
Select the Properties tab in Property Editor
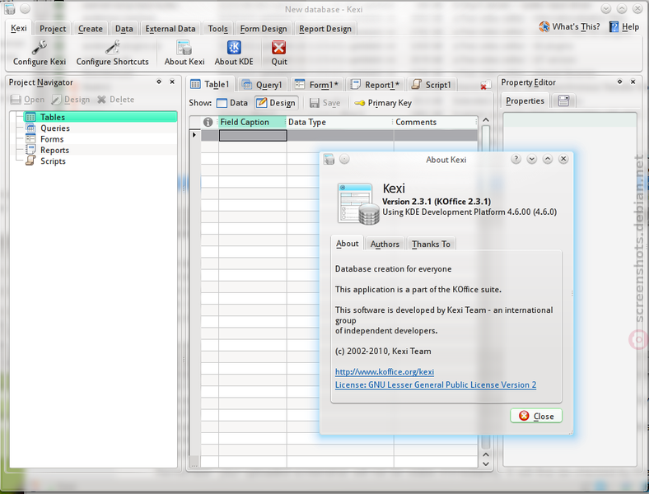click(x=525, y=100)
